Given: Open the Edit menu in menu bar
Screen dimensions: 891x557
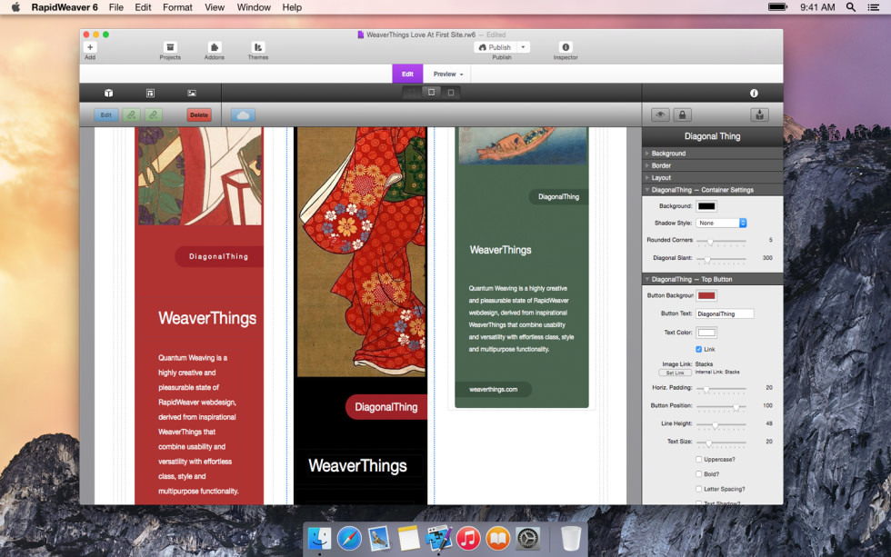Looking at the screenshot, I should point(143,7).
